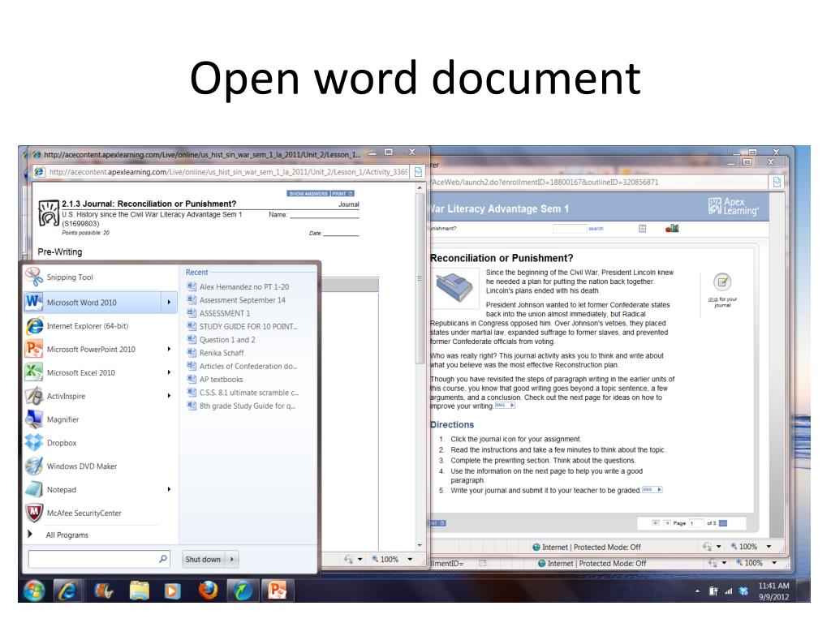831x623 pixels.
Task: Click network signal tray icon
Action: (728, 591)
